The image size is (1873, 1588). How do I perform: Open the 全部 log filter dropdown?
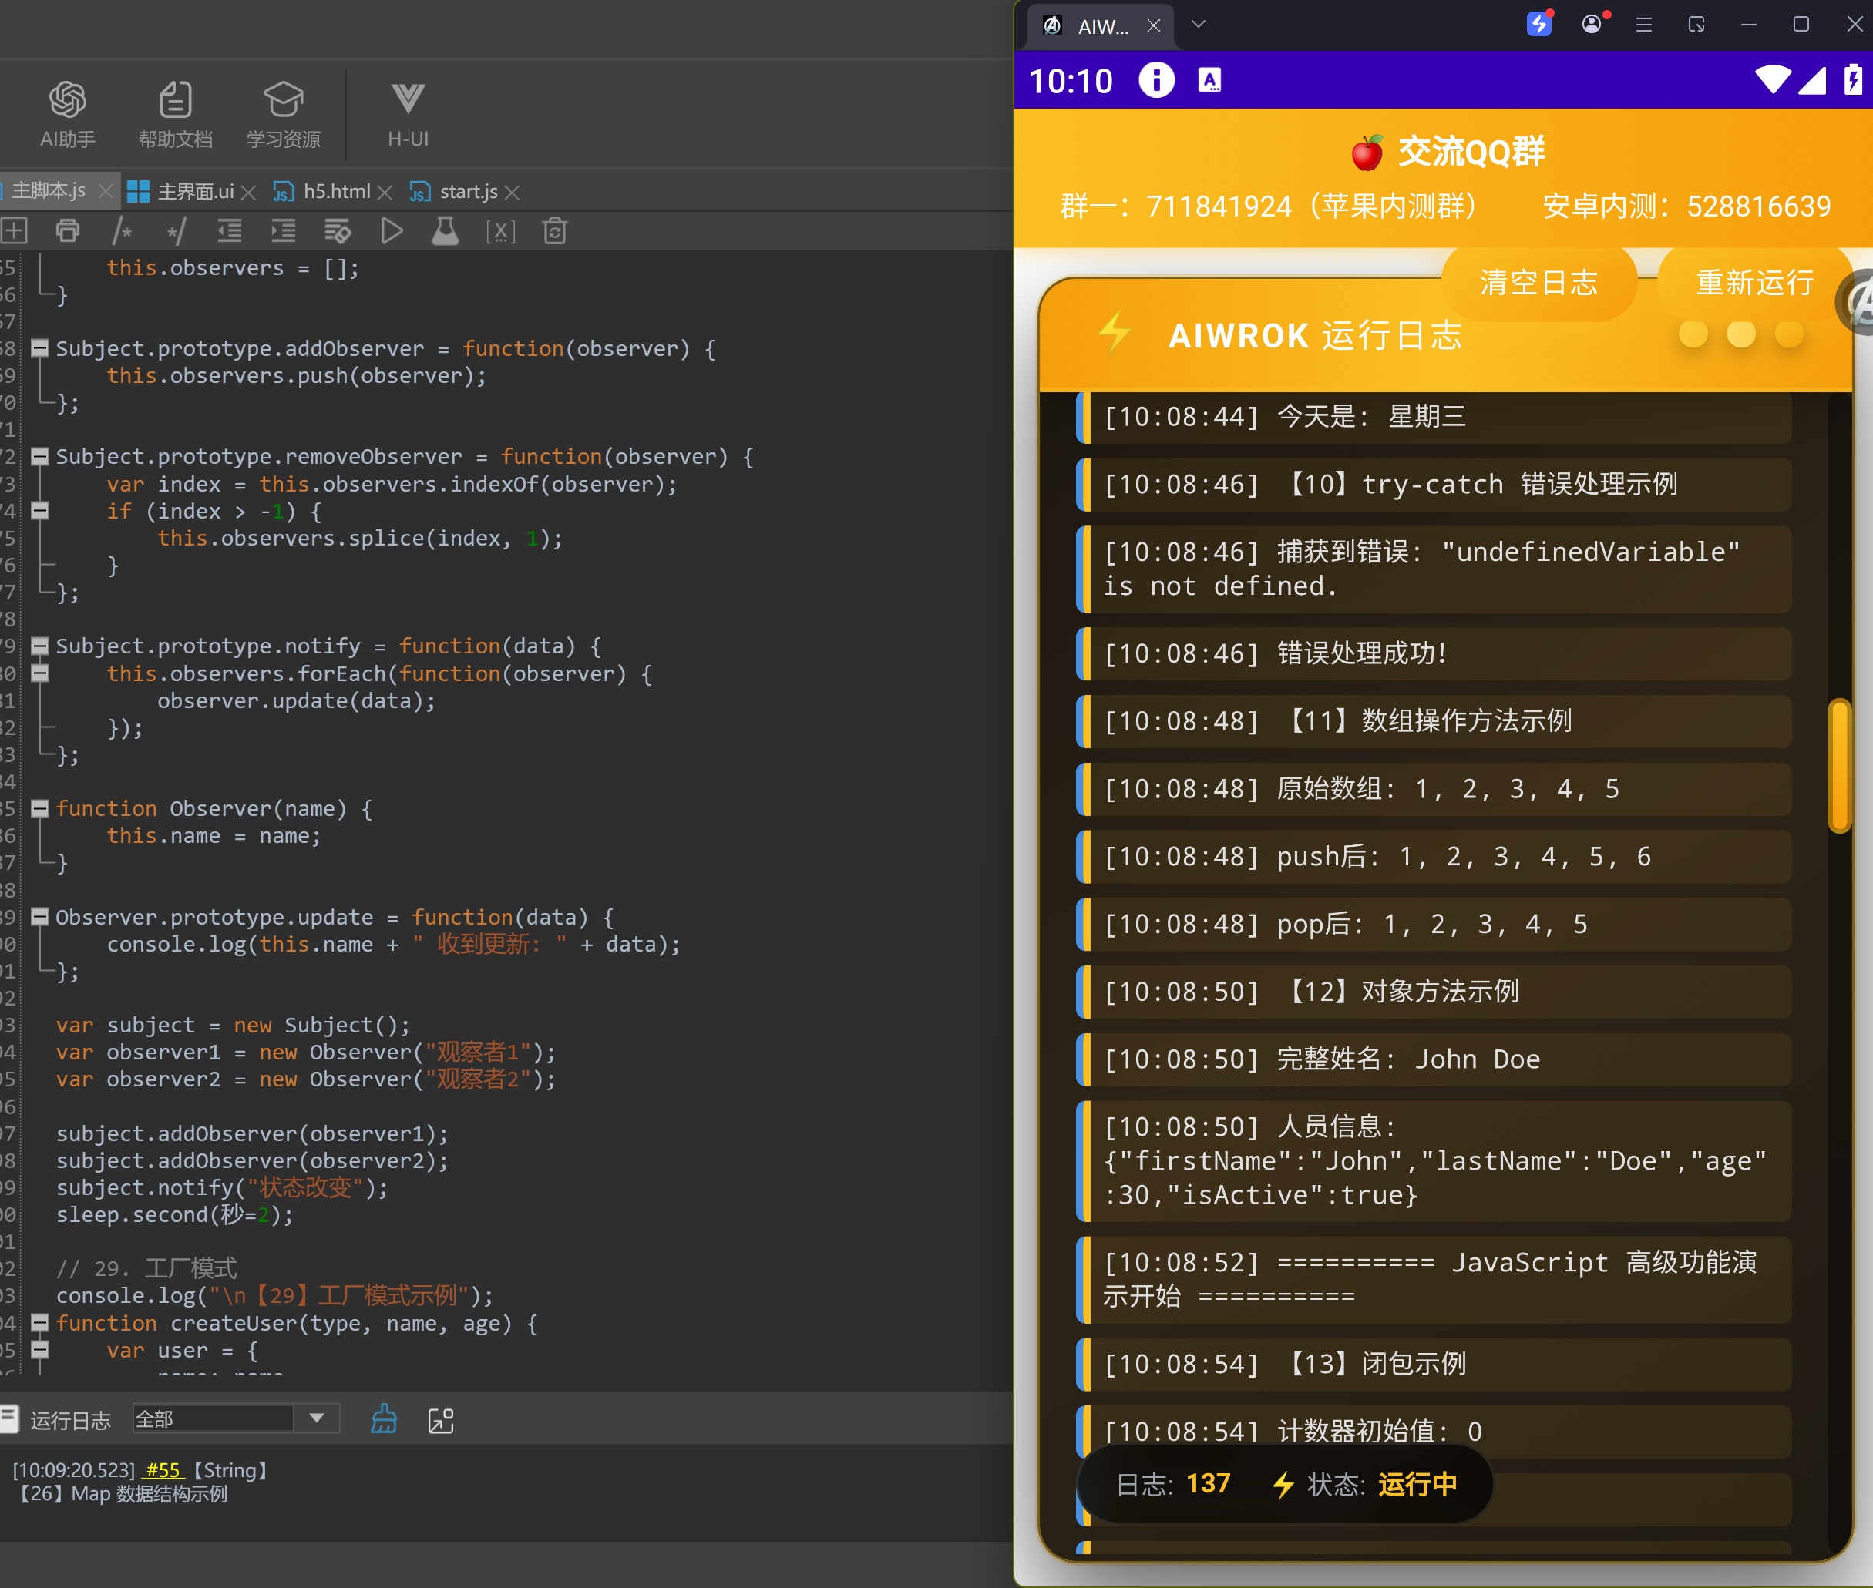[x=236, y=1418]
